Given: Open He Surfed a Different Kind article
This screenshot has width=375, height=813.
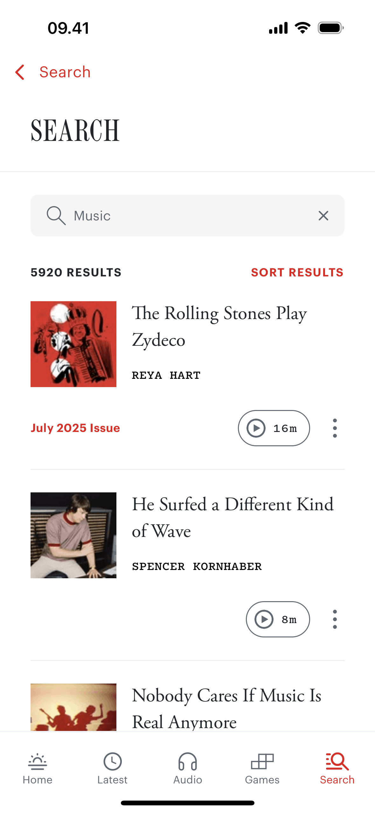Looking at the screenshot, I should click(233, 518).
